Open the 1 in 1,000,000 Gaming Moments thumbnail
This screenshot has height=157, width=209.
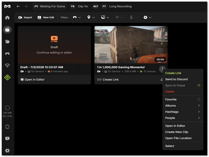click(131, 44)
